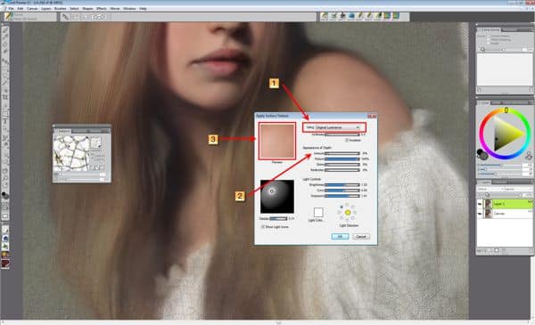The image size is (535, 325).
Task: Click the main/additional color swatch circles
Action: (x=482, y=154)
